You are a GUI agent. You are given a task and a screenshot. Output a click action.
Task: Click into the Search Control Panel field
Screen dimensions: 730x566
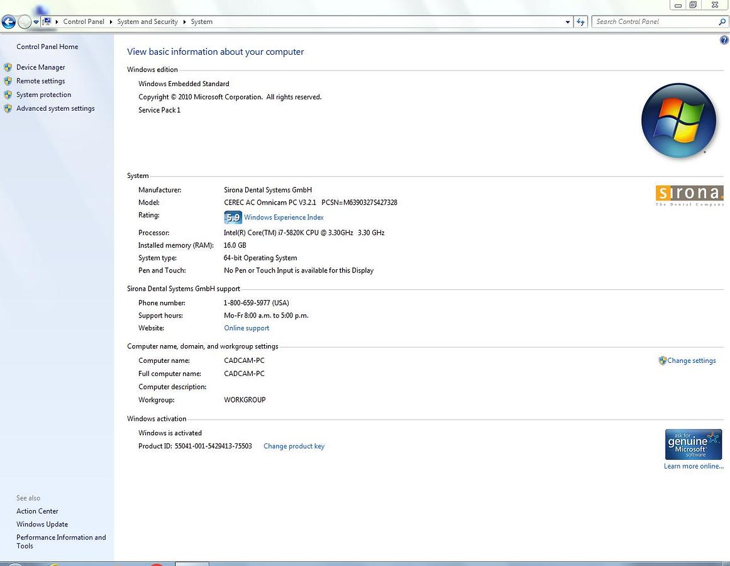(654, 21)
